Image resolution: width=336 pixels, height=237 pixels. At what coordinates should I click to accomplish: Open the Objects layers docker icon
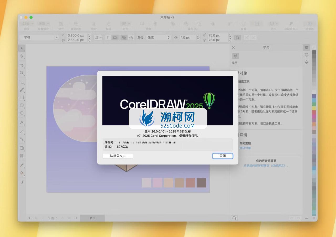[306, 62]
